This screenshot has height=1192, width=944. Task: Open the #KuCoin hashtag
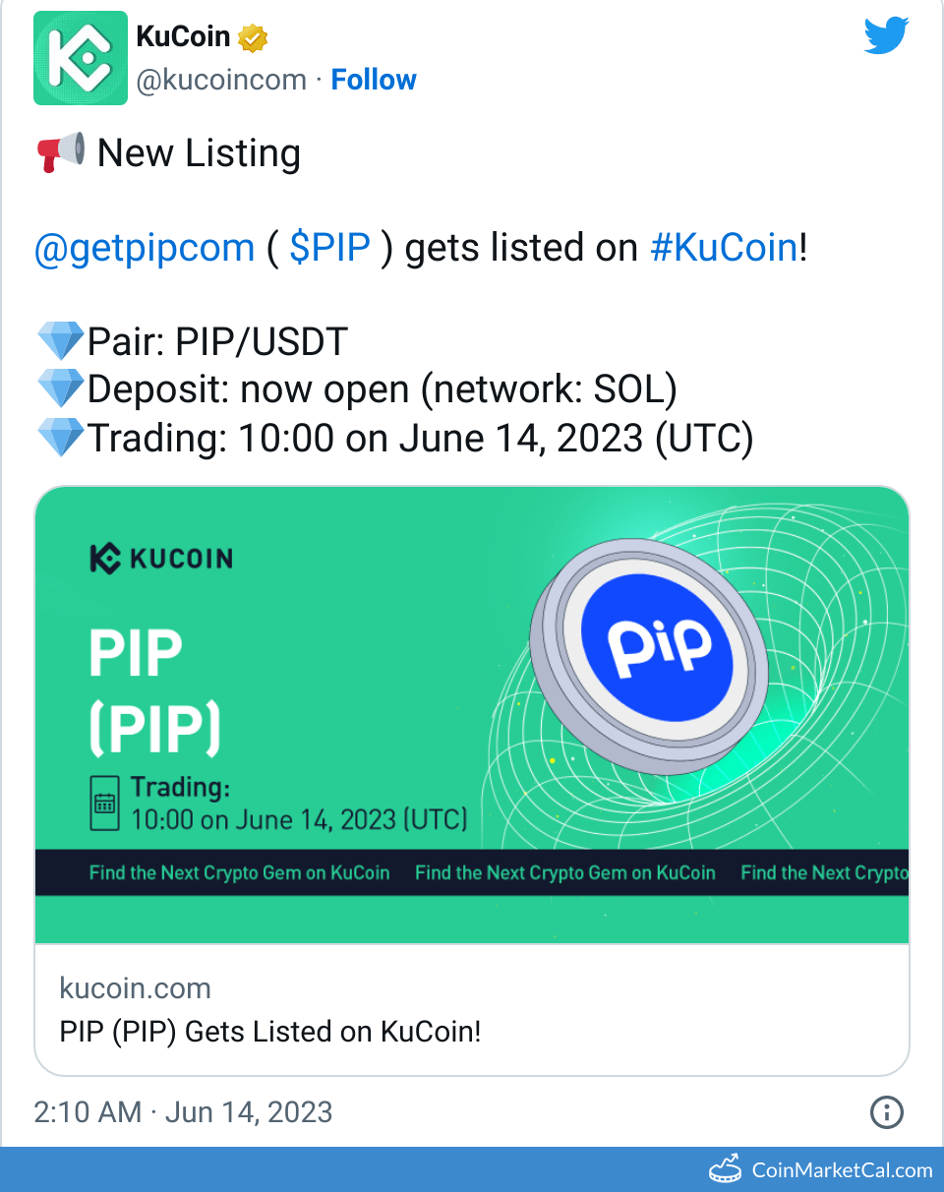click(x=724, y=247)
